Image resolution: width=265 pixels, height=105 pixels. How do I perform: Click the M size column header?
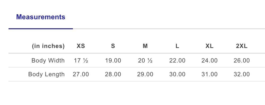(145, 46)
